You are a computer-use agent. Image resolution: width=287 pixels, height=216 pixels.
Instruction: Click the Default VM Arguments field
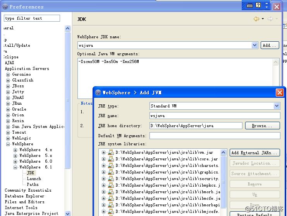coord(215,136)
